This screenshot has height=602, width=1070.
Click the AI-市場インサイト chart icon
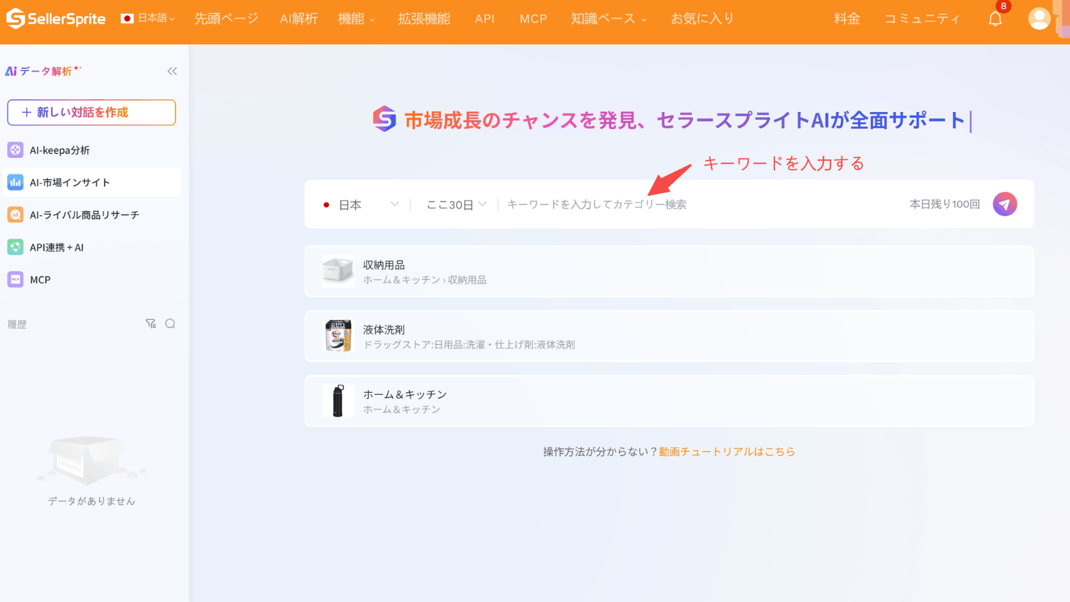15,182
